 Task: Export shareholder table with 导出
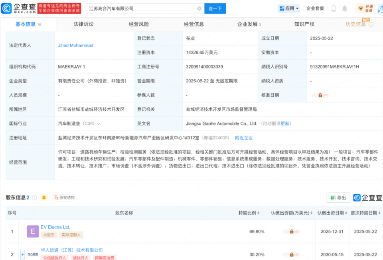coord(338,197)
